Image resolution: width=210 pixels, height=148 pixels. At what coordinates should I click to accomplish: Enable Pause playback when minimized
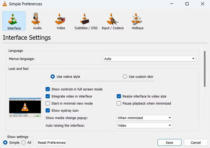pyautogui.click(x=119, y=103)
